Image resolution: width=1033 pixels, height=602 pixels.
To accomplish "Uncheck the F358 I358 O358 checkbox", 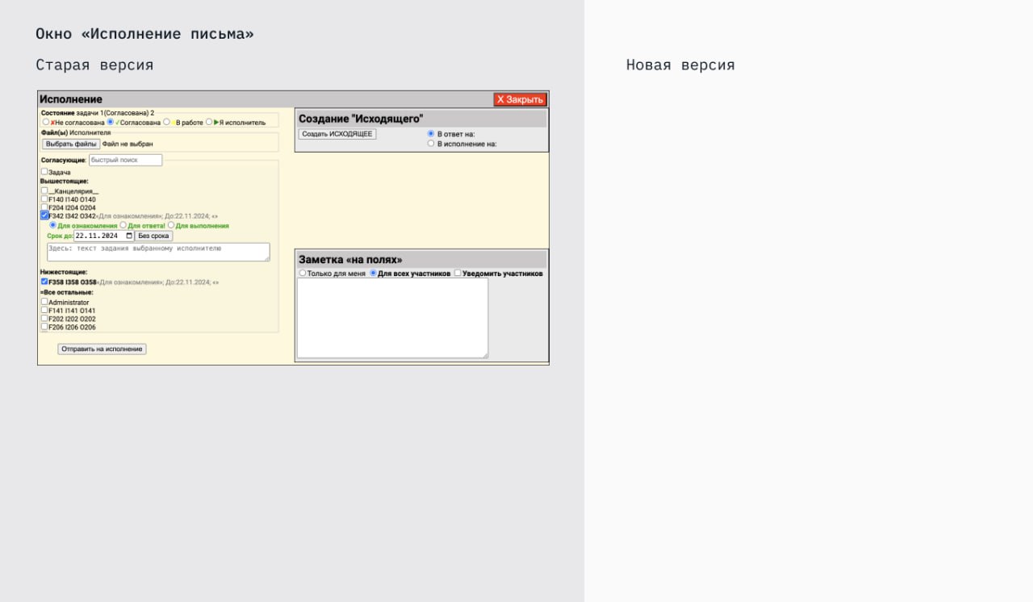I will tap(44, 282).
